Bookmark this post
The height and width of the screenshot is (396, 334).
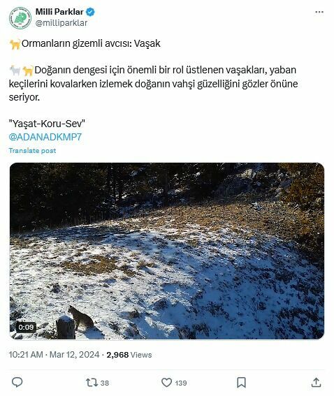(x=241, y=382)
